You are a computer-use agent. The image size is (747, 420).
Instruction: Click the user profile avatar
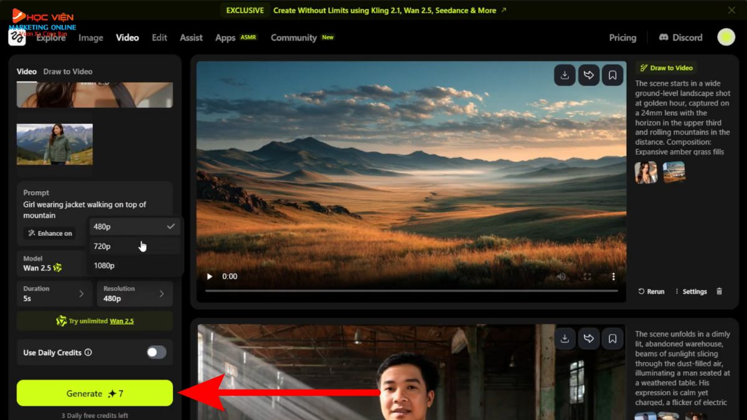726,37
